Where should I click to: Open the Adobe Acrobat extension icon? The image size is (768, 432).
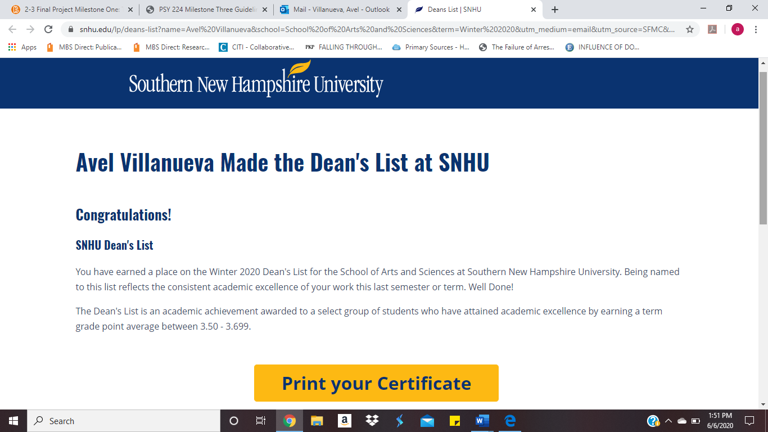712,29
